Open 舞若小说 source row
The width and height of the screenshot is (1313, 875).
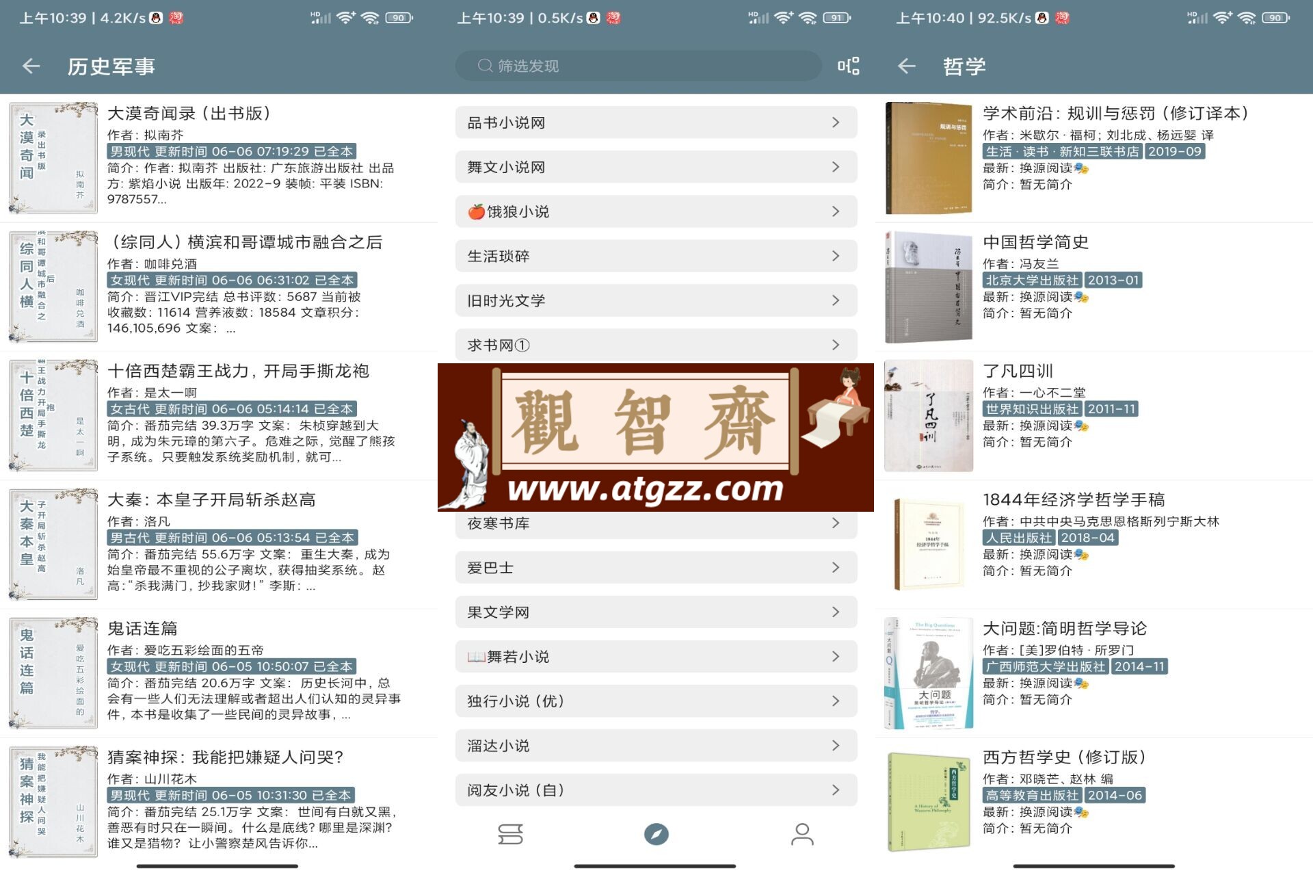[x=656, y=657]
